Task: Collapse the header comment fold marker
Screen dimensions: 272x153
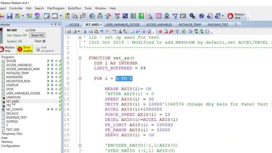Action: coord(80,37)
